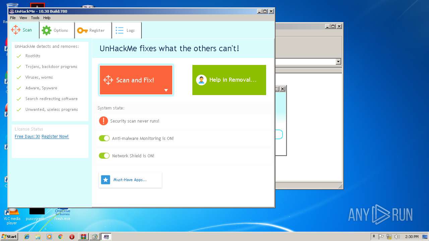Toggle Anti-malware Monitoring switch
Image resolution: width=429 pixels, height=241 pixels.
pyautogui.click(x=104, y=138)
